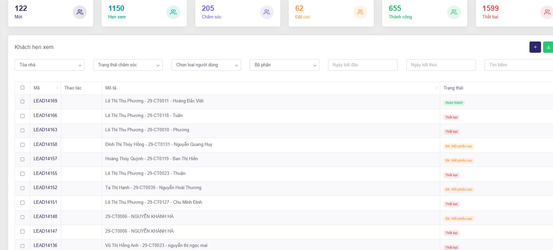Open lead code LEAD14166
The width and height of the screenshot is (553, 250).
point(45,116)
